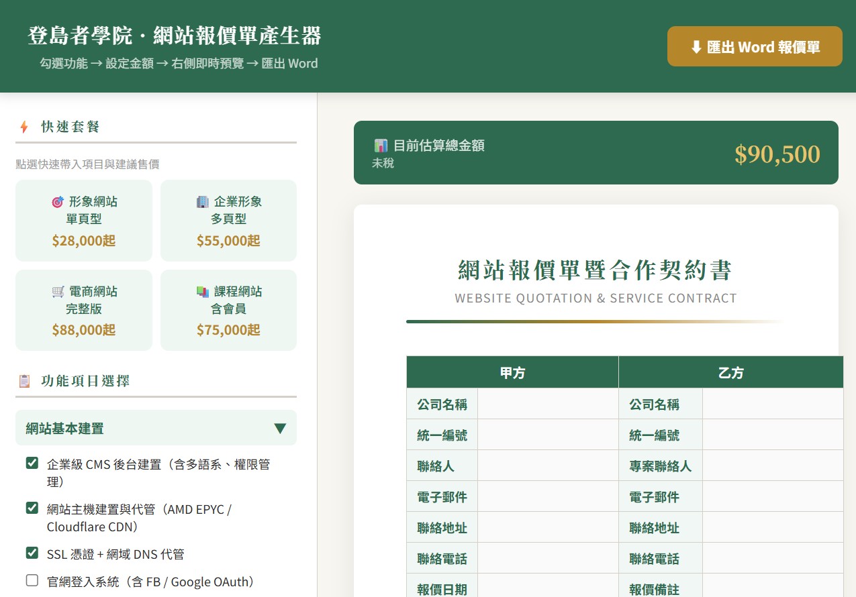Click the 甲方 table header

pyautogui.click(x=512, y=372)
